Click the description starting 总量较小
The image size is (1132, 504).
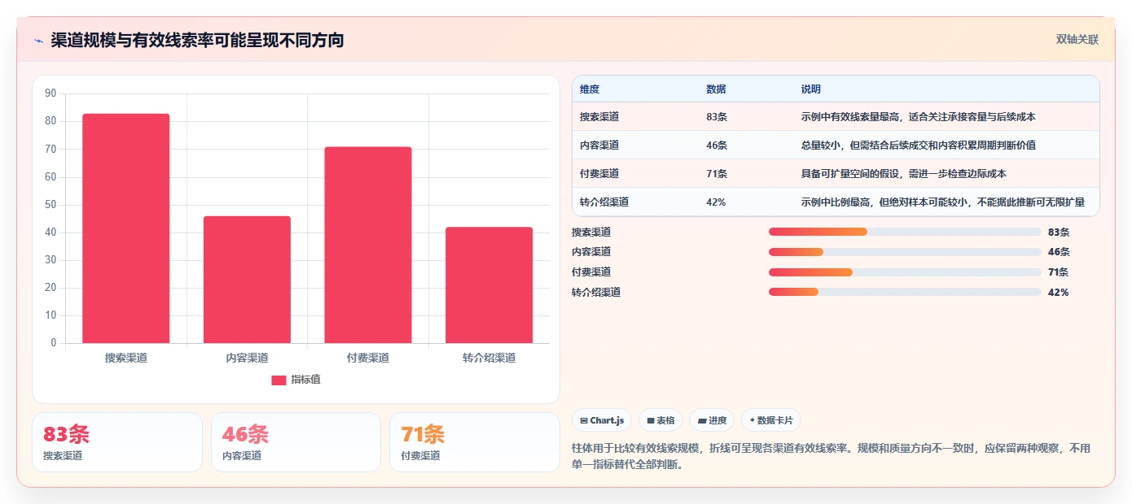click(919, 146)
